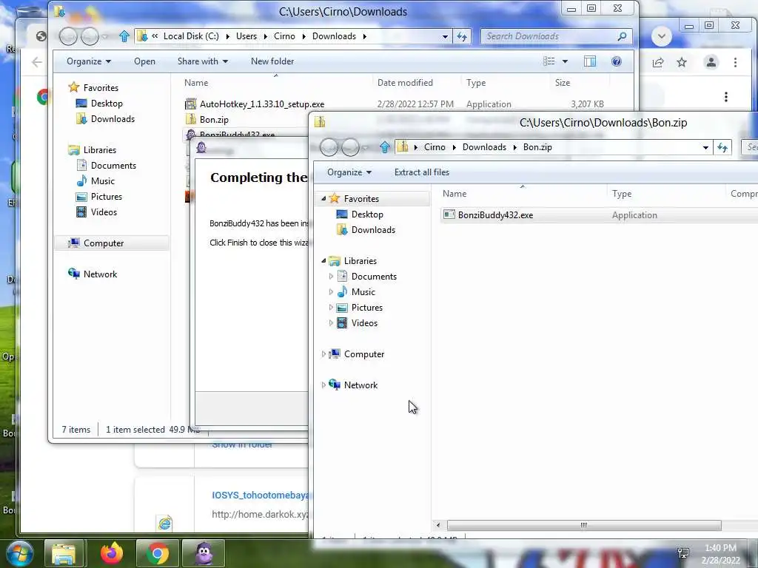Refresh the Bon.zip window address bar
This screenshot has height=568, width=758.
click(722, 147)
